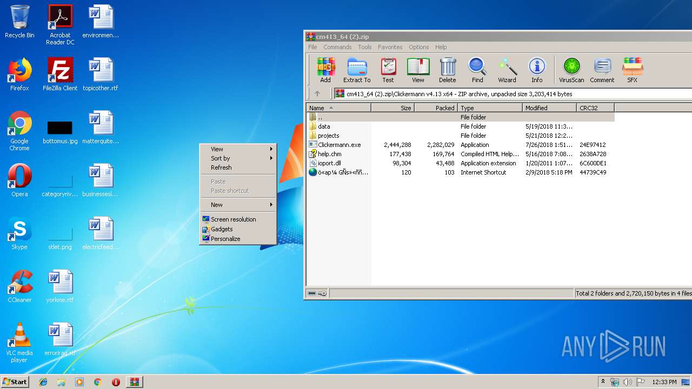The height and width of the screenshot is (389, 692).
Task: Click the SFX toolbar icon
Action: [632, 70]
